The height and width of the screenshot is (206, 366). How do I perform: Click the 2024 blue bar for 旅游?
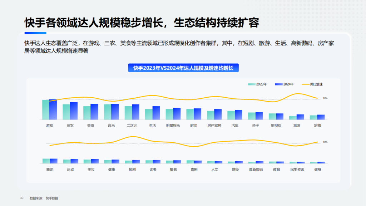click(x=300, y=117)
